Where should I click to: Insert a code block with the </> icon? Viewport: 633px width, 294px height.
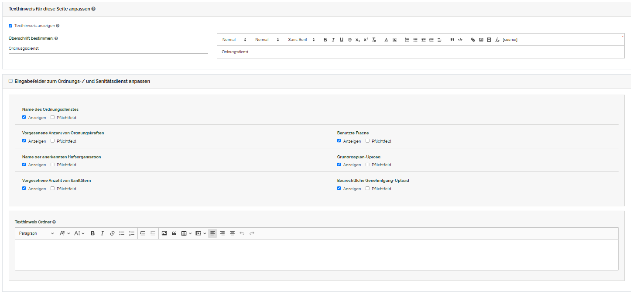tap(460, 40)
